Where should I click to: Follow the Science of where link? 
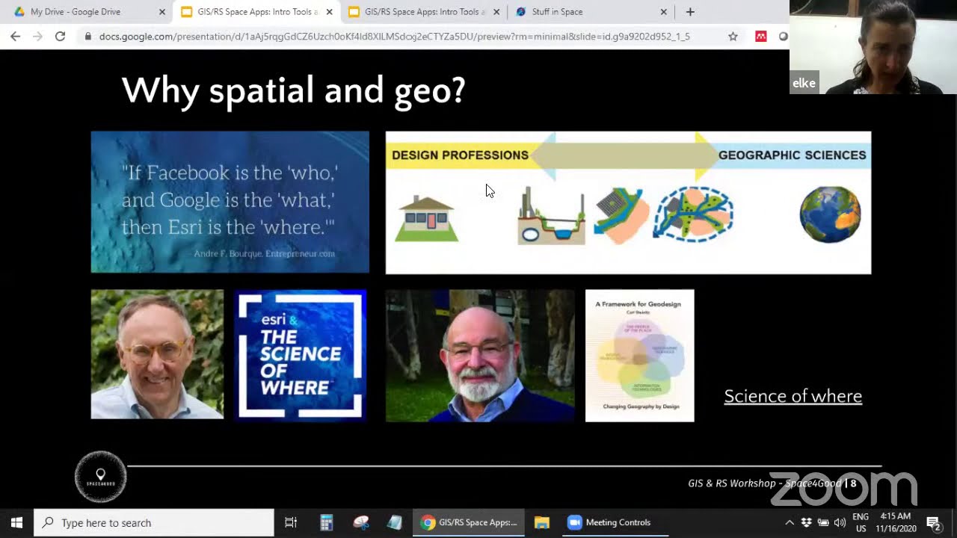click(793, 396)
